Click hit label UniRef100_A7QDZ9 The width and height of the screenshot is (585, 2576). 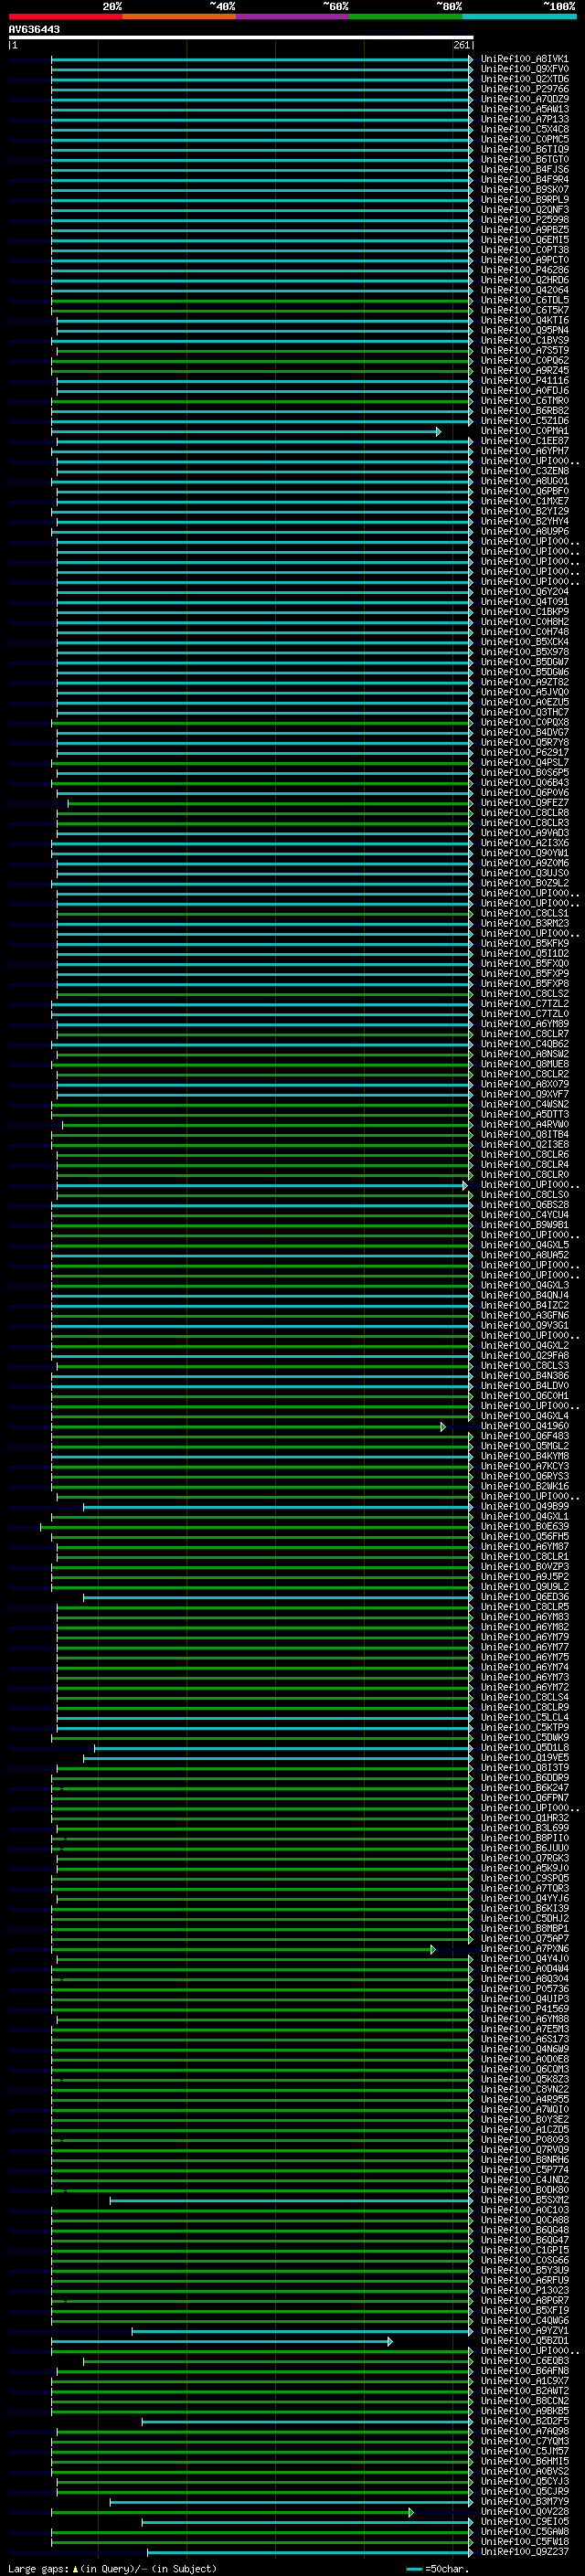[524, 99]
